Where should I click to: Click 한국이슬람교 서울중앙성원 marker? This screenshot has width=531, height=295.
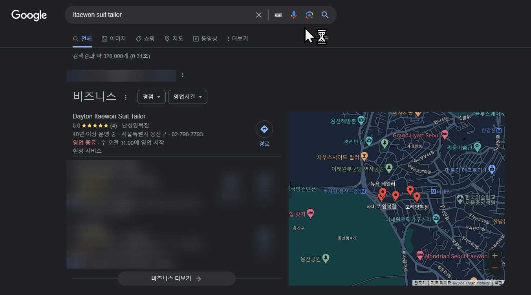click(x=460, y=199)
